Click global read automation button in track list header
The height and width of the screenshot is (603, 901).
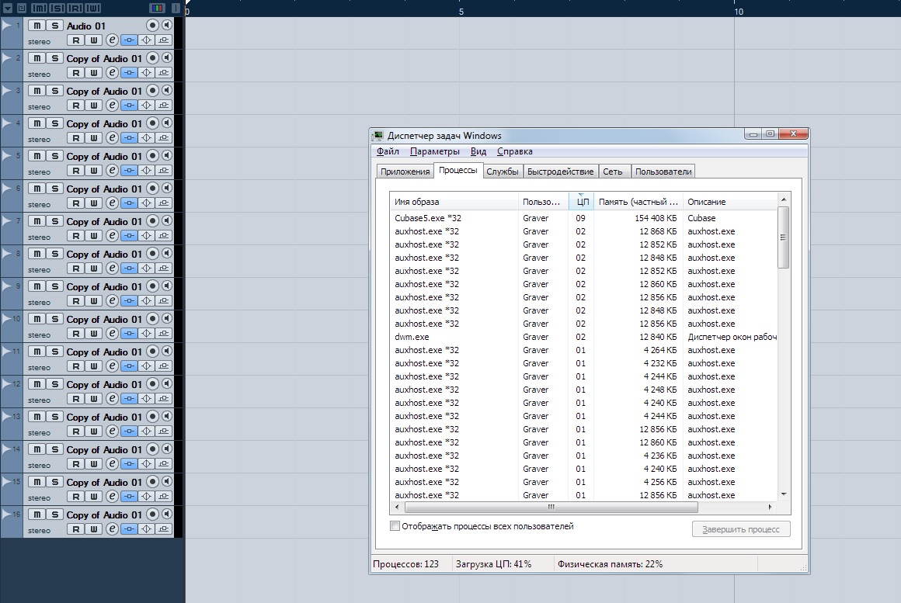[x=75, y=8]
